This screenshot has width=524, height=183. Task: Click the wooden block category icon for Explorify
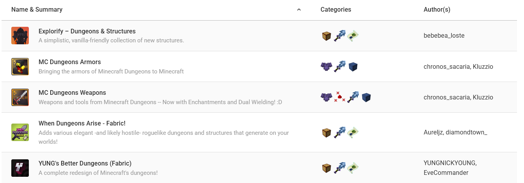326,36
